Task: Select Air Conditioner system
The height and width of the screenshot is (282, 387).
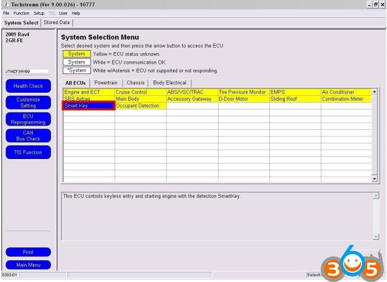Action: point(346,92)
